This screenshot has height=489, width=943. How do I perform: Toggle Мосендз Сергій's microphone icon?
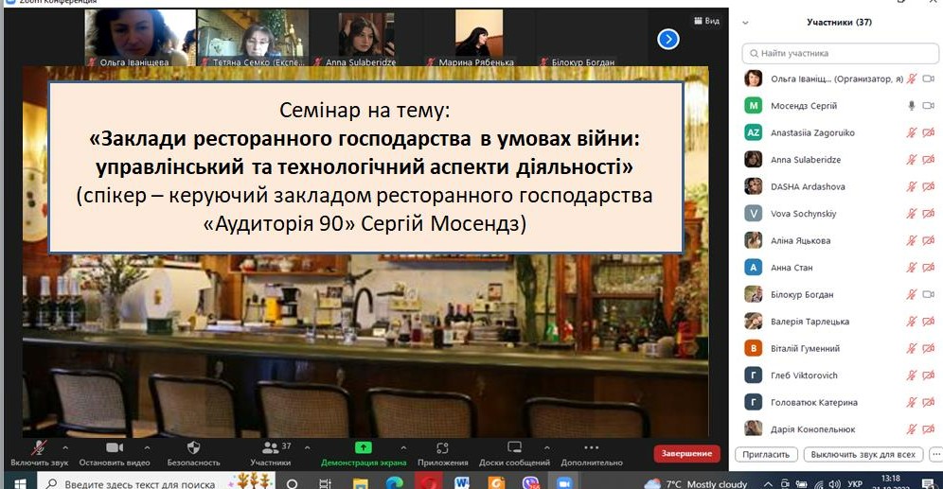tap(912, 106)
